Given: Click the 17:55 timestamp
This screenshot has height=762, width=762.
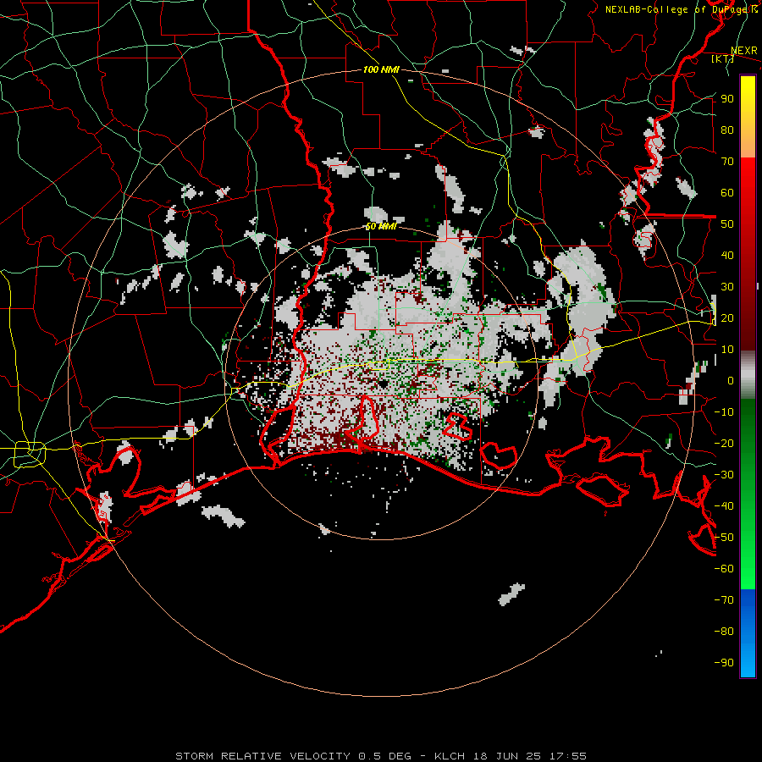Looking at the screenshot, I should pos(568,756).
